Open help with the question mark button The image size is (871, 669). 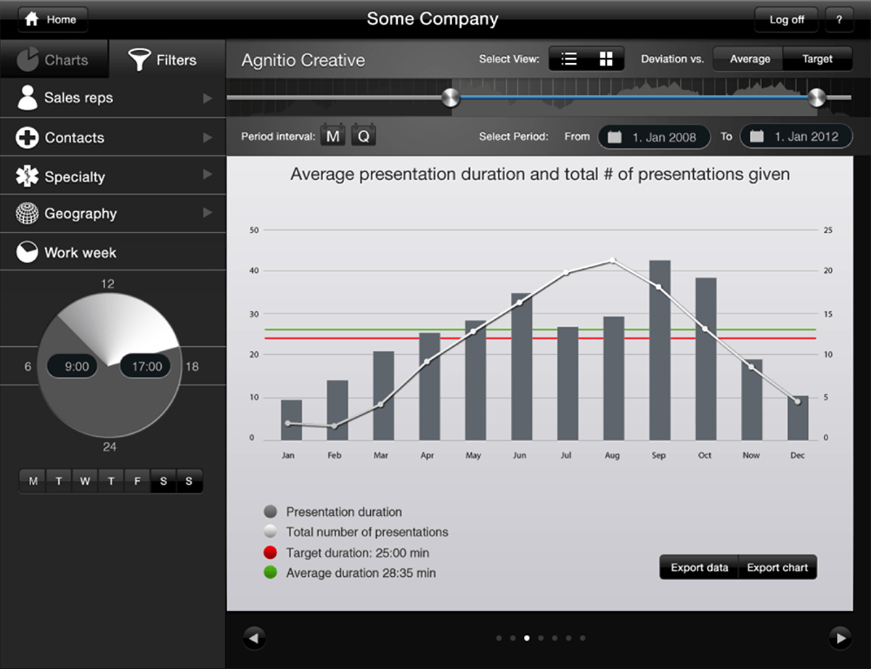839,20
